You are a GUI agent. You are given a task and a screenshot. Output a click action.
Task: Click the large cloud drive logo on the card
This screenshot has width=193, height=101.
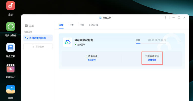click(67, 42)
